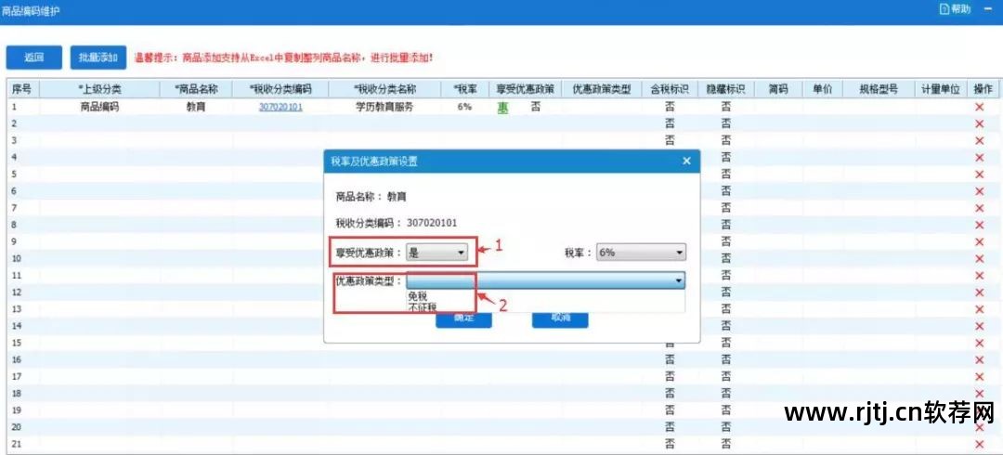
Task: Delete row 5 with its red X
Action: pyautogui.click(x=979, y=174)
